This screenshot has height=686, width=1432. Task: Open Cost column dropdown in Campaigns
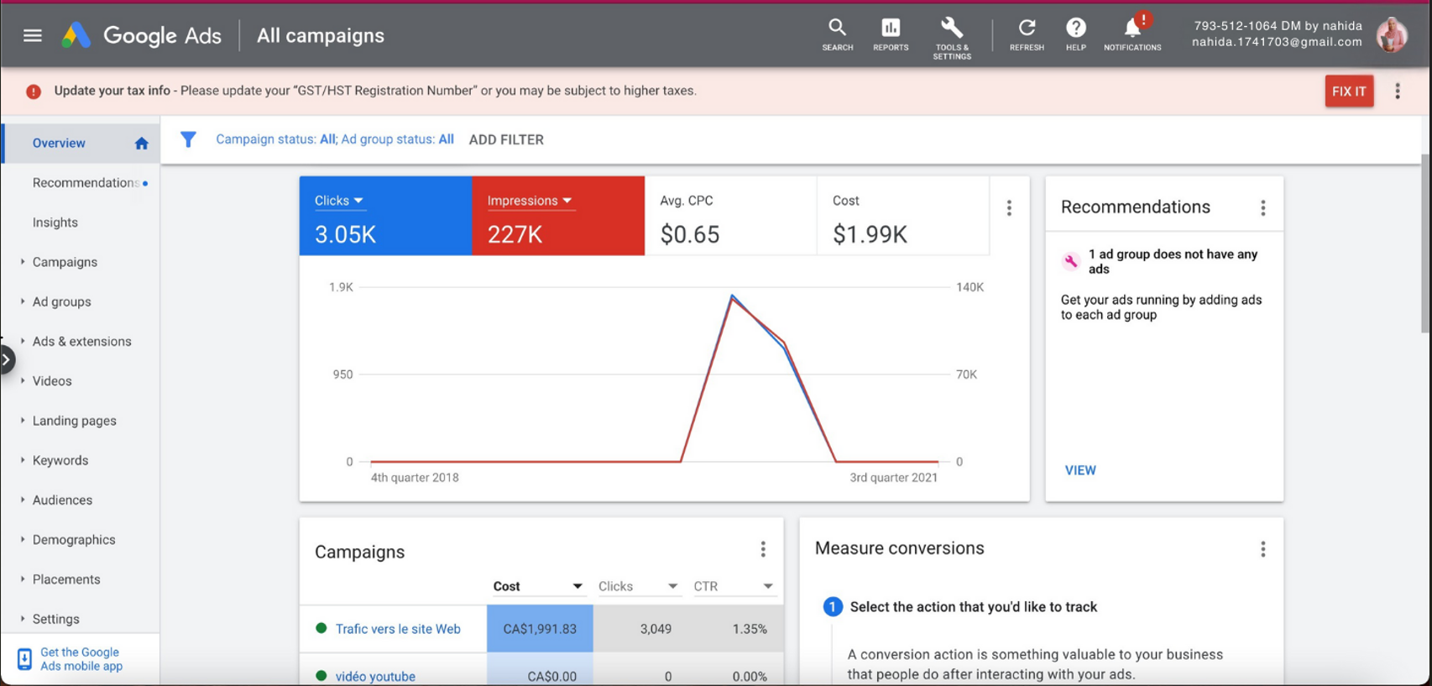coord(577,586)
